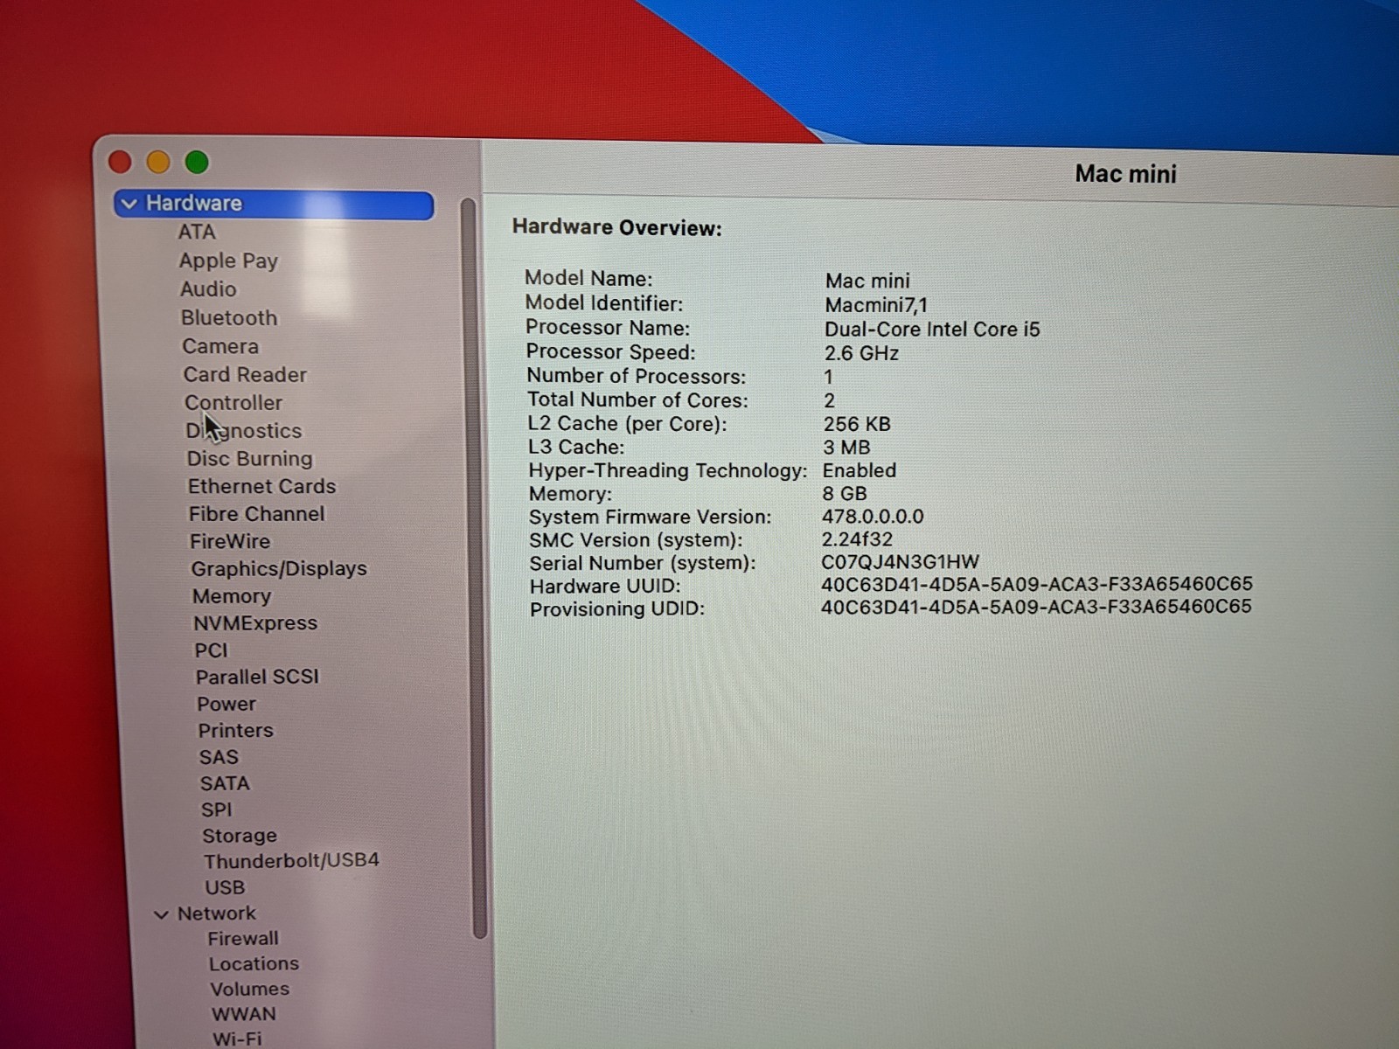This screenshot has height=1049, width=1399.
Task: Select the Hyper-Threading Enabled value
Action: (x=860, y=470)
